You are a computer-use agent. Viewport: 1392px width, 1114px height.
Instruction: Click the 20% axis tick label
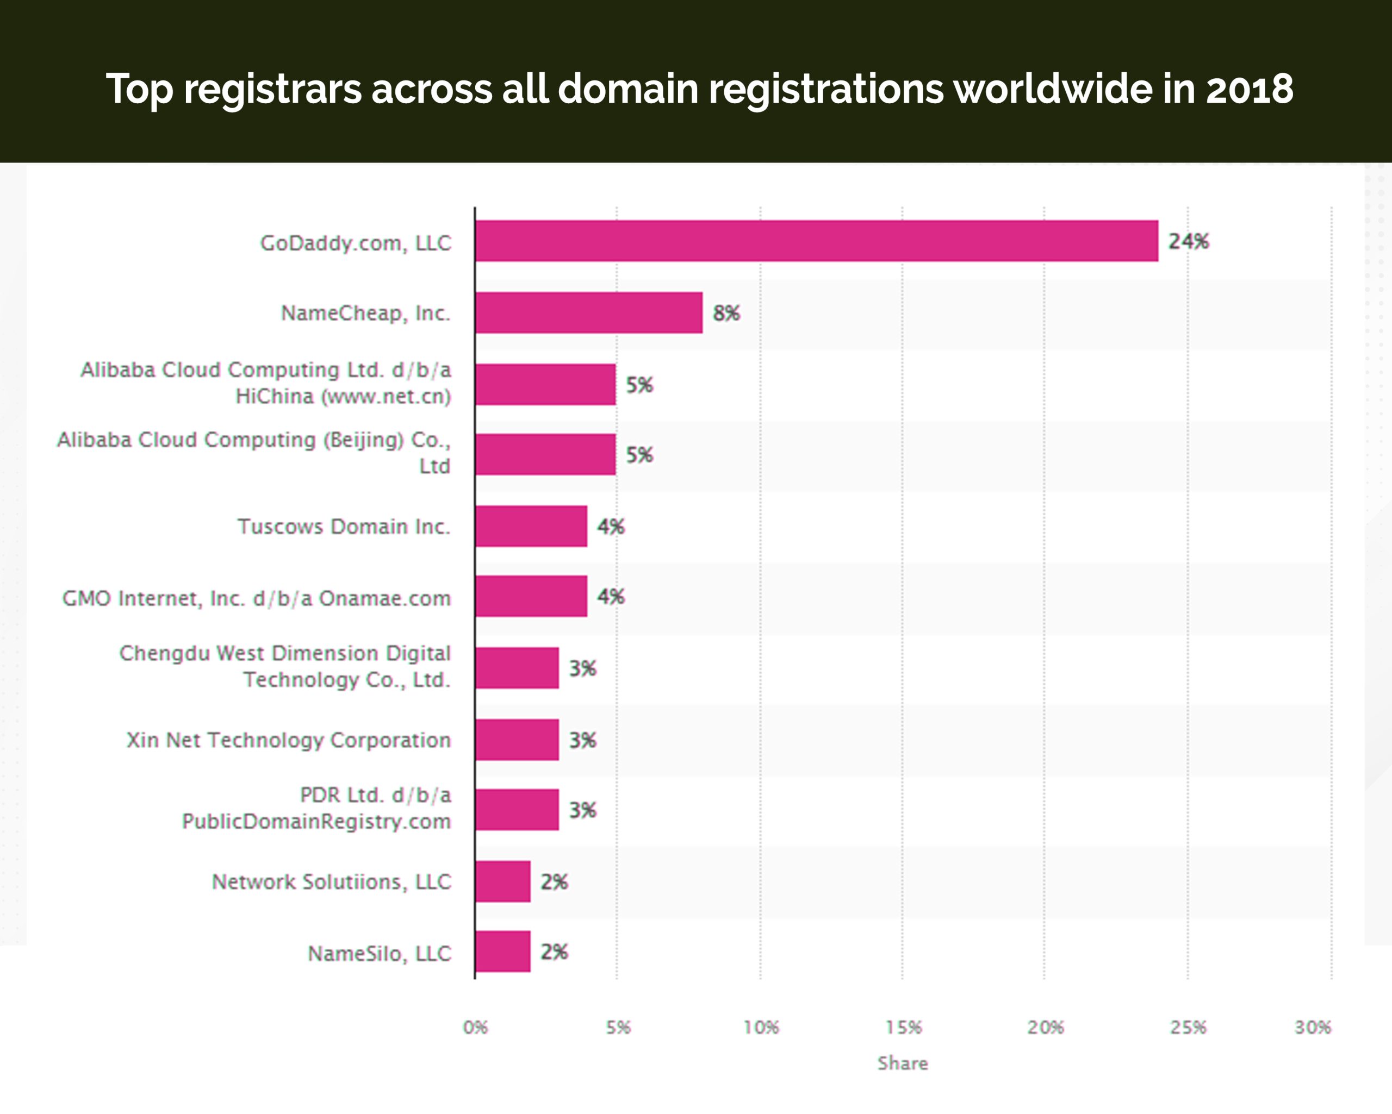[x=1046, y=1027]
